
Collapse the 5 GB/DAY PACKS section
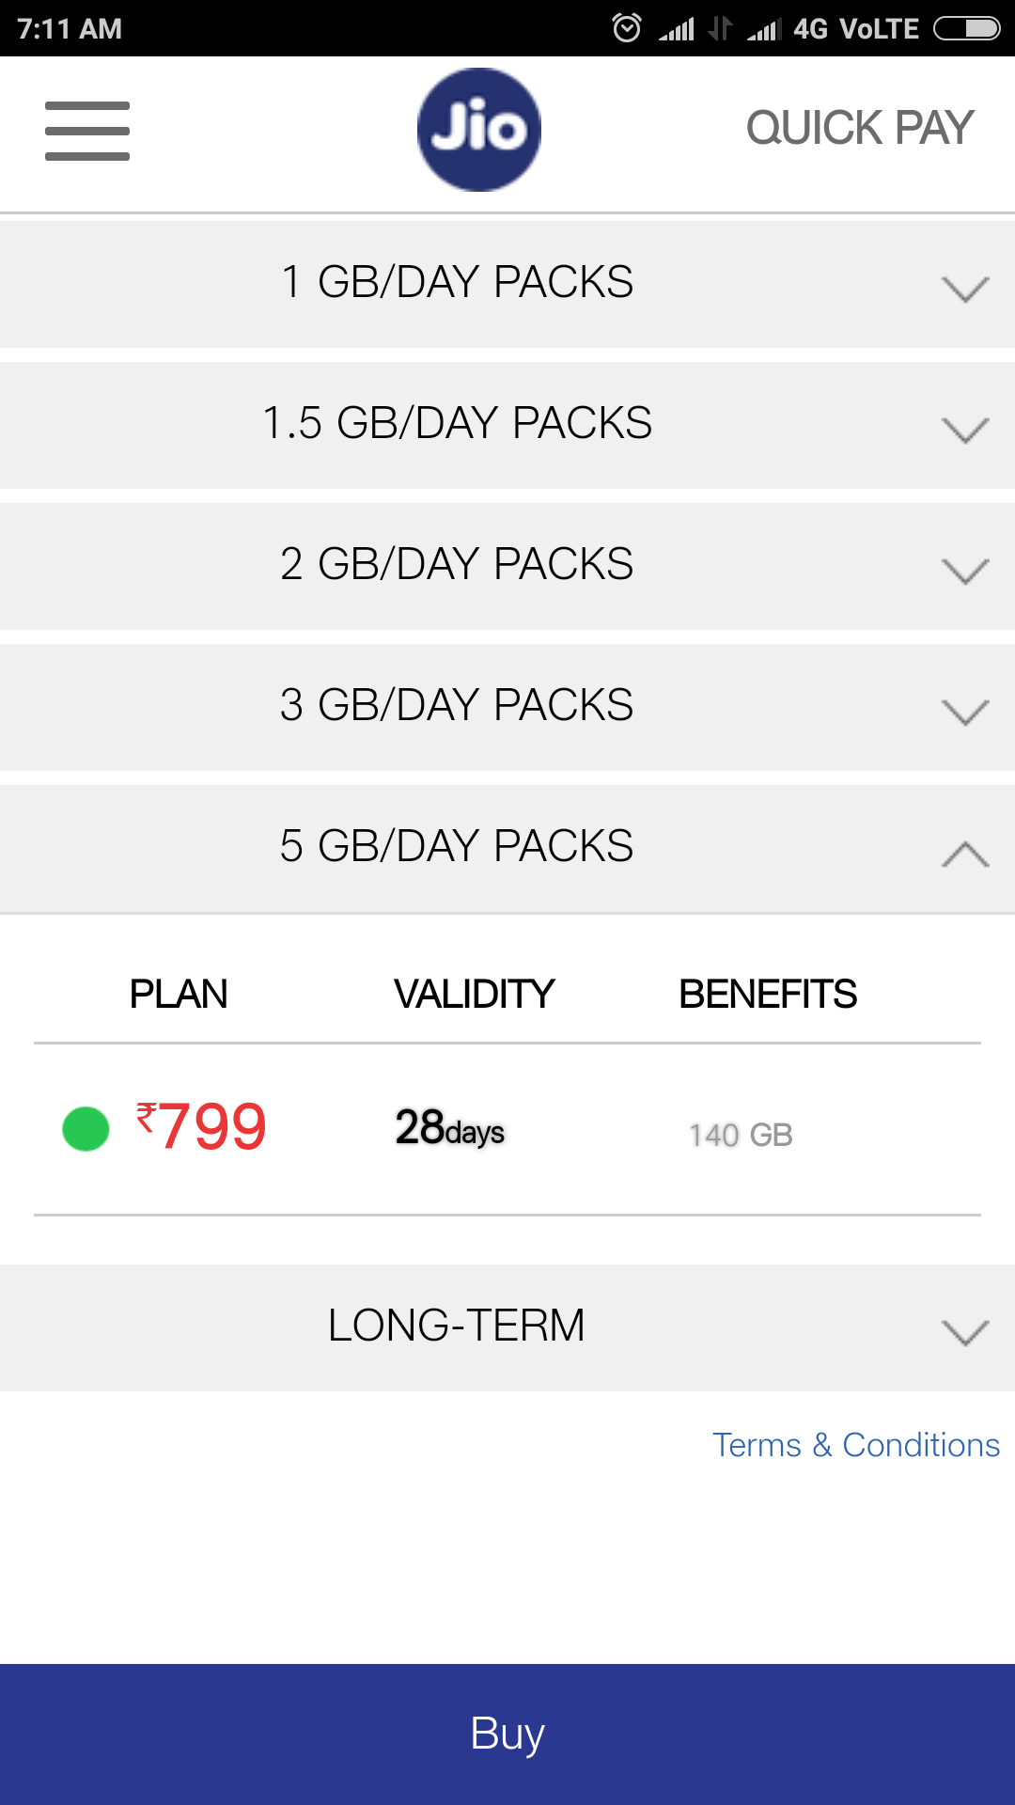(x=965, y=854)
